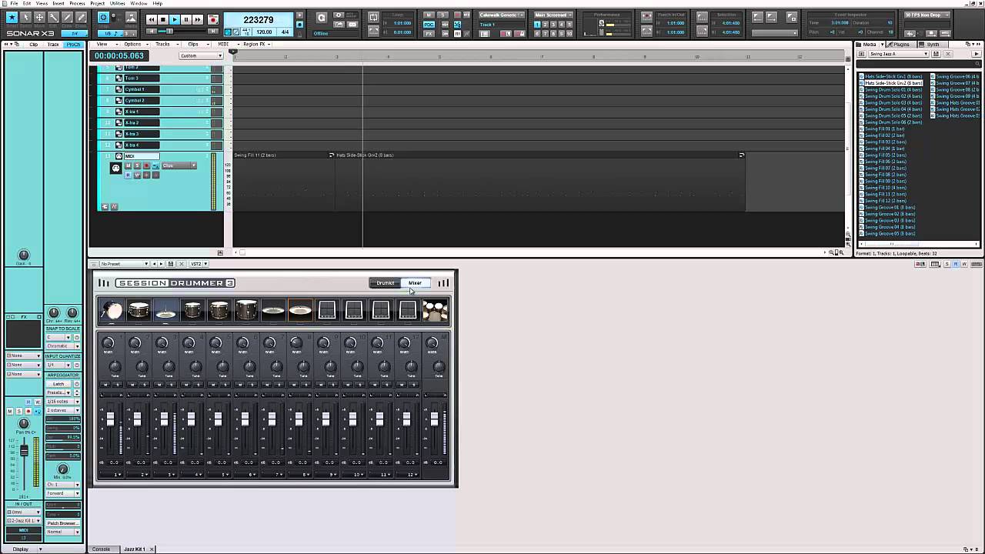Open the Chromatic scale dropdown

click(x=62, y=346)
